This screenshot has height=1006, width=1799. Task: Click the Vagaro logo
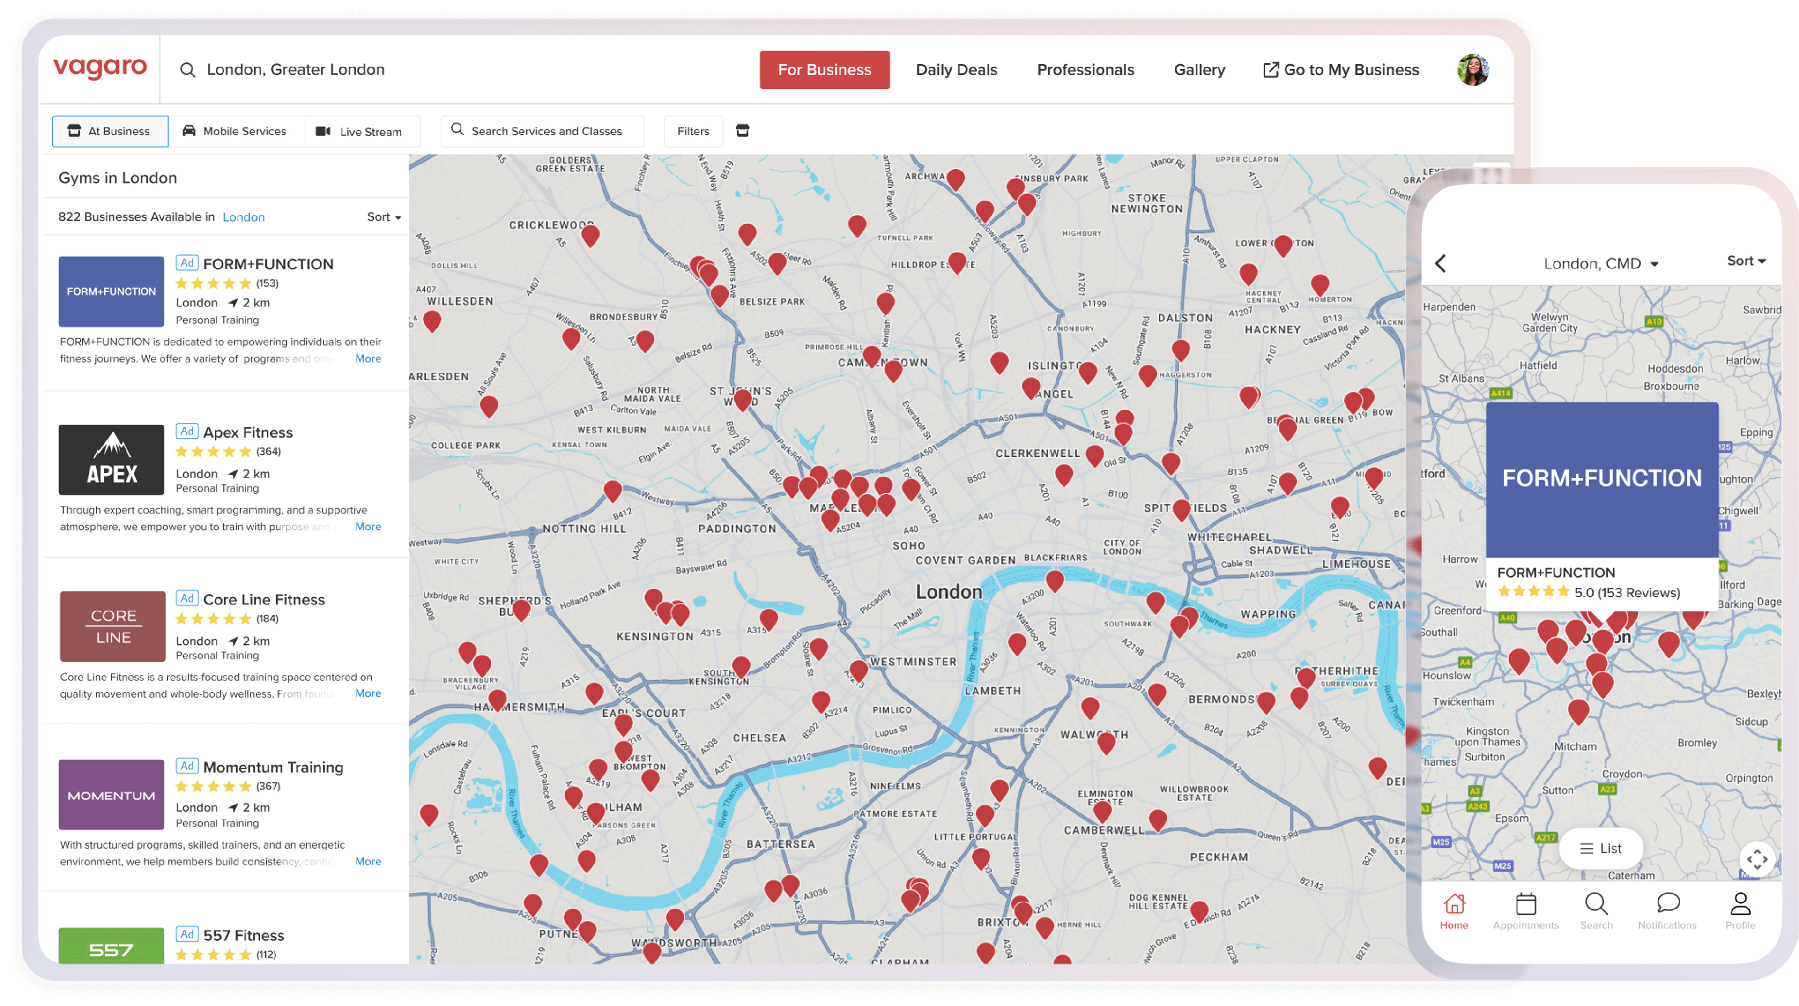click(x=100, y=68)
